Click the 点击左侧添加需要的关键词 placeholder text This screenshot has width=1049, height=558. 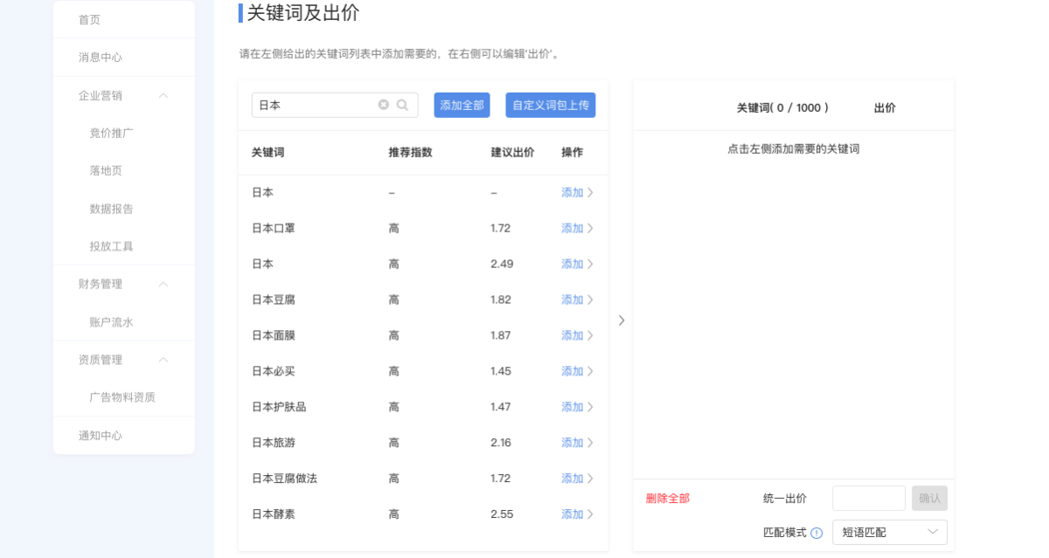click(x=794, y=149)
